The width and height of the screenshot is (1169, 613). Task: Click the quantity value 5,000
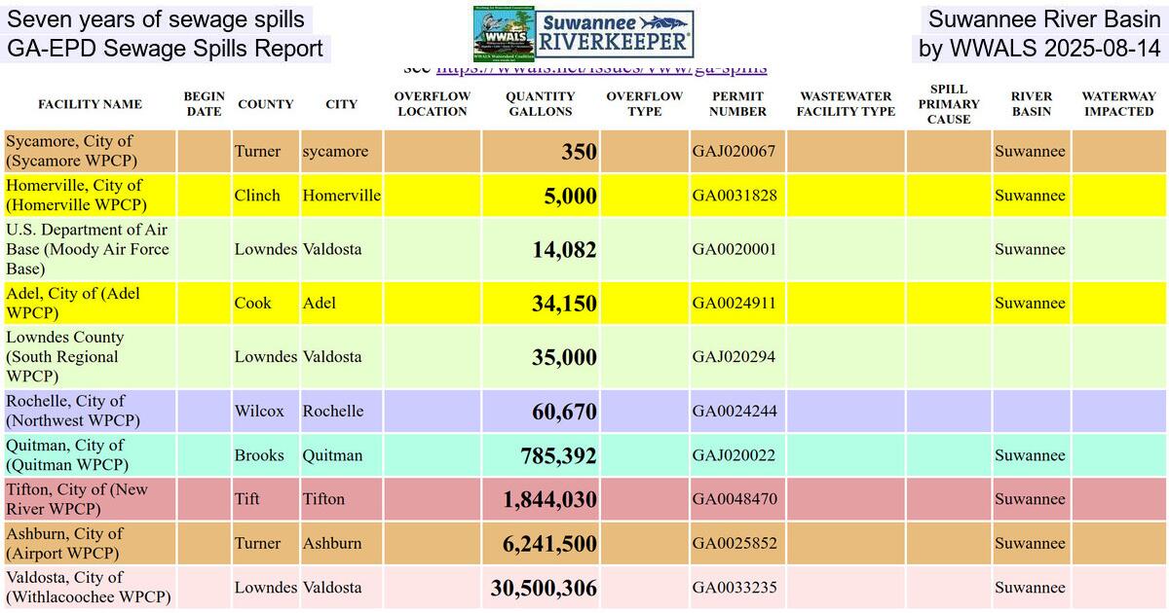(571, 196)
